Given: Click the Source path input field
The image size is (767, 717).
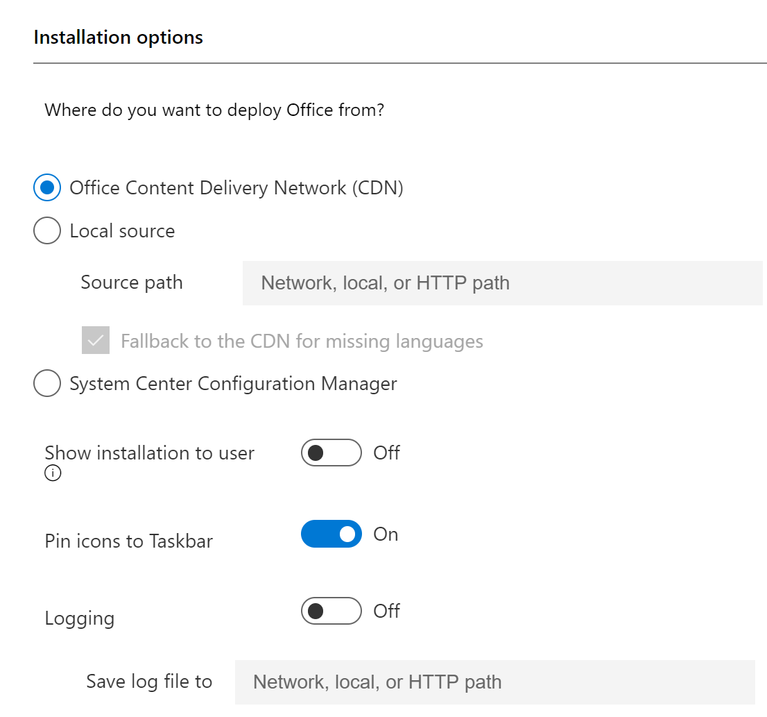Looking at the screenshot, I should click(502, 283).
